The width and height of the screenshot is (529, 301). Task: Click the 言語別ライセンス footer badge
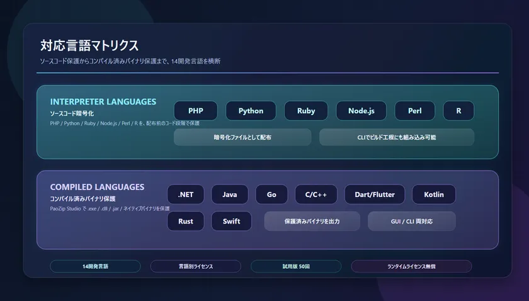196,266
